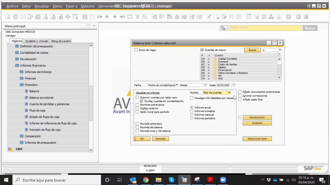Click the refresh arrows toolbar icon
The image size is (330, 185).
tap(130, 17)
